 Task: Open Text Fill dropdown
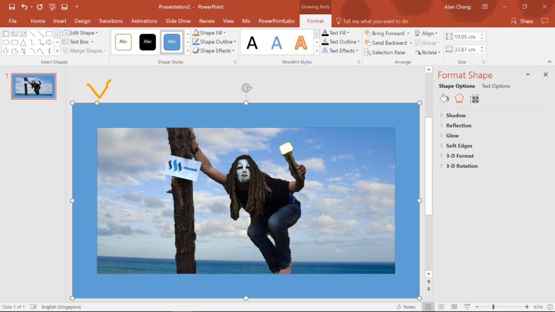coord(336,33)
